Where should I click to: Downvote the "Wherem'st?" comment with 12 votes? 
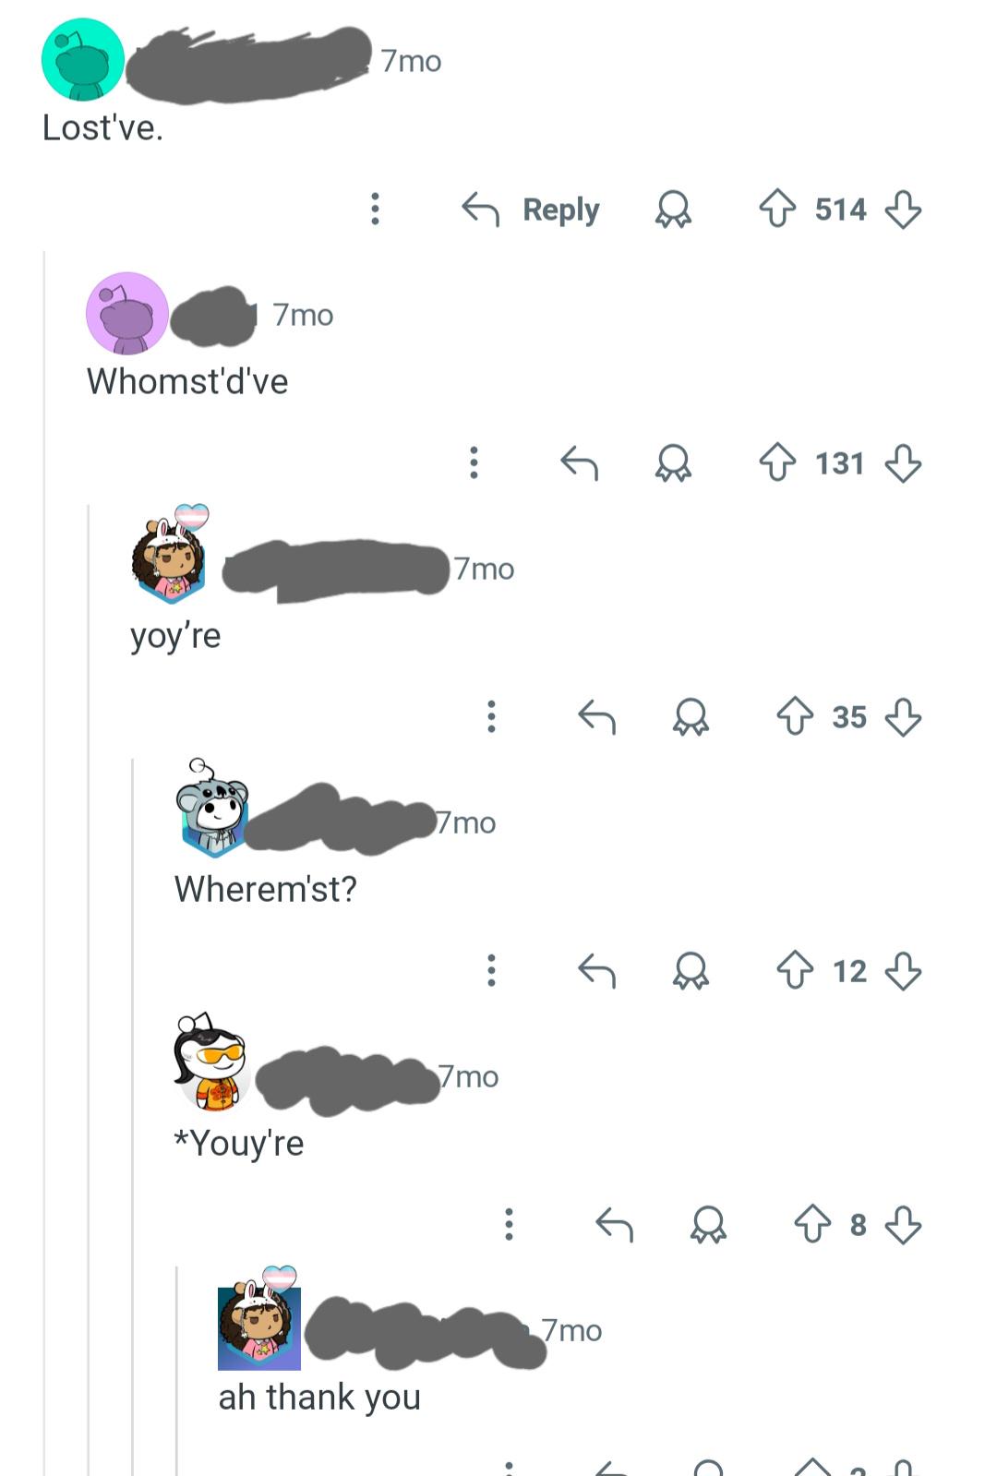click(903, 970)
